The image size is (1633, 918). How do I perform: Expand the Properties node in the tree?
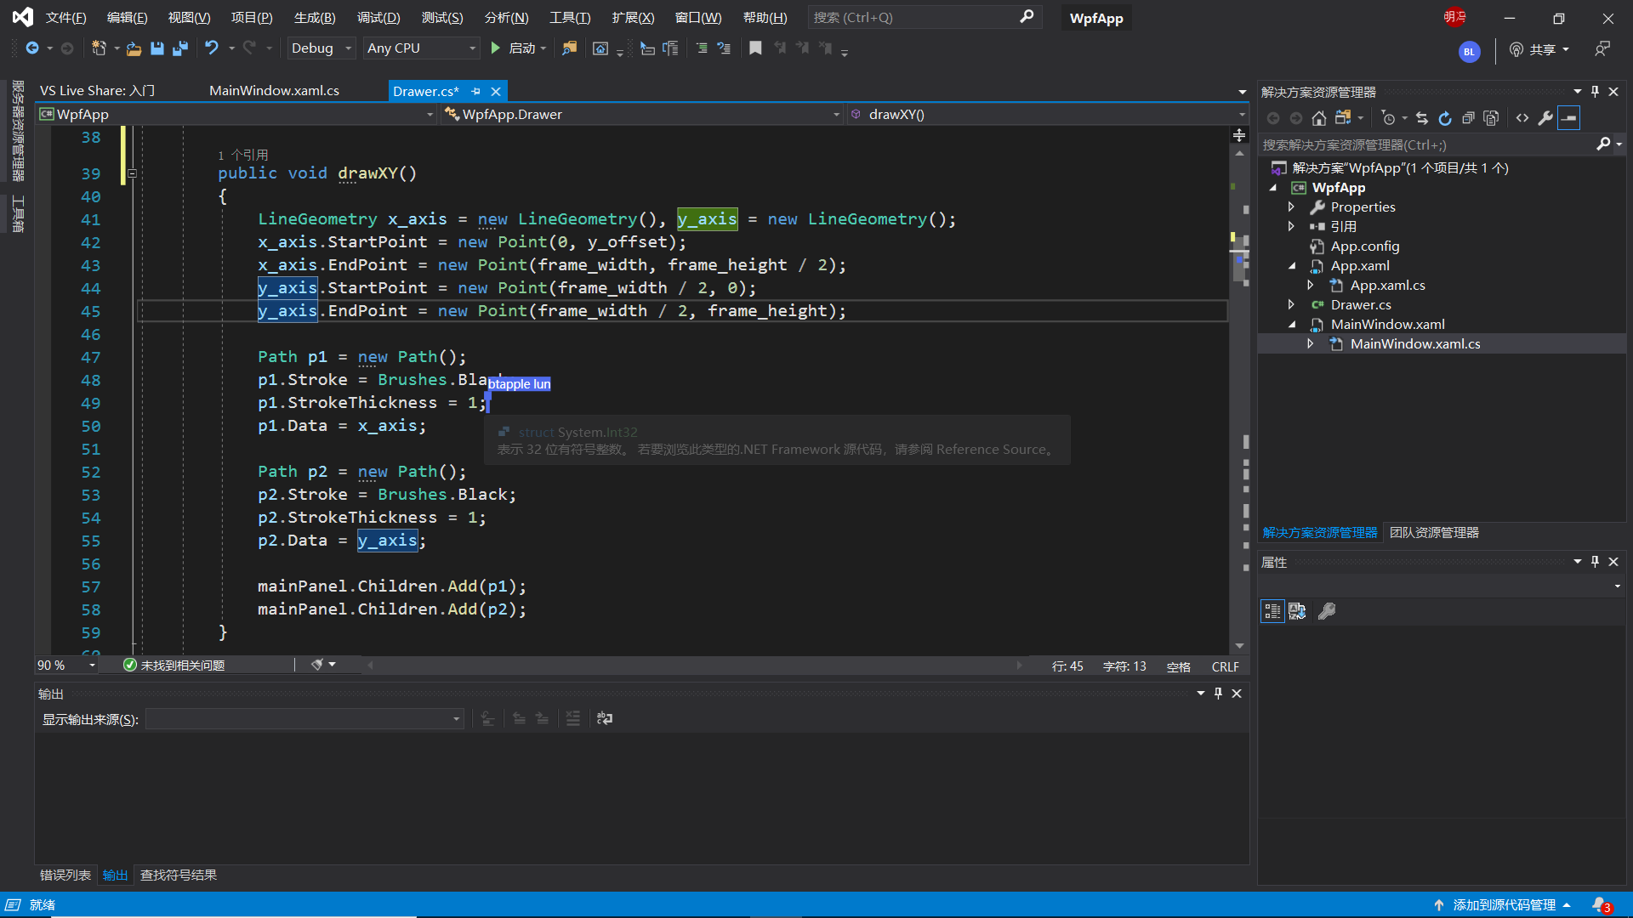[1291, 207]
